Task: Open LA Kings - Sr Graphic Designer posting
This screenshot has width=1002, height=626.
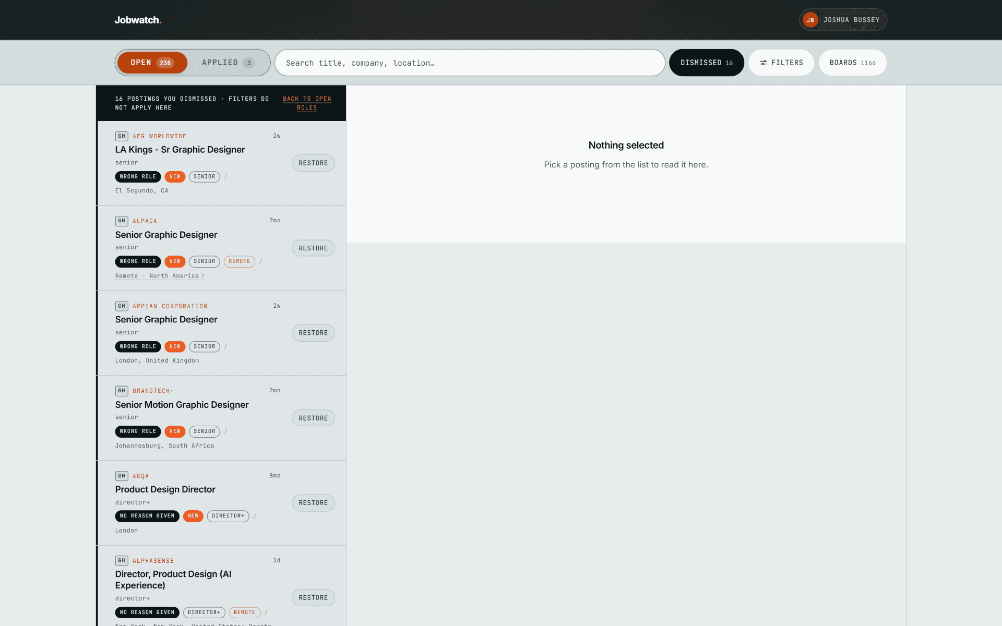Action: click(180, 150)
